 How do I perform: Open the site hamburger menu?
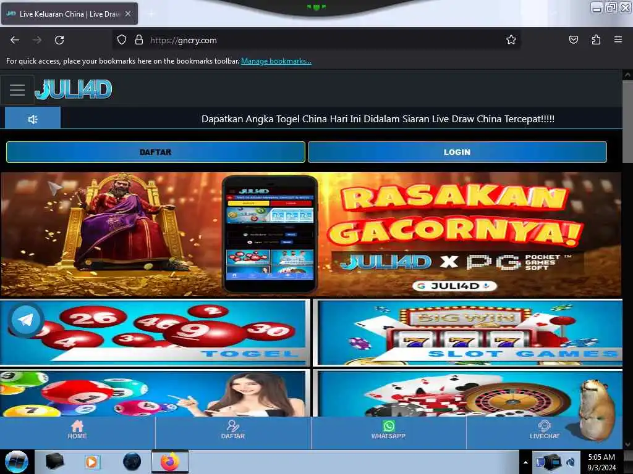(17, 89)
